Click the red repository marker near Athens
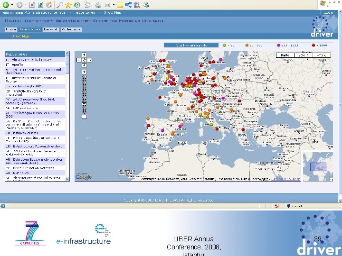The width and height of the screenshot is (342, 256). tap(243, 130)
